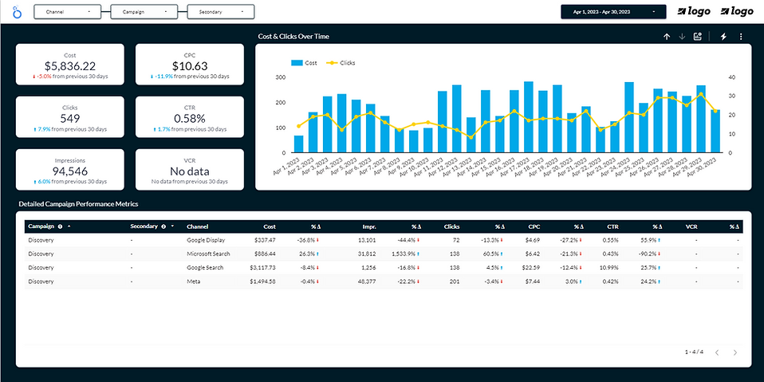Open the Channel filter dropdown
Image resolution: width=764 pixels, height=382 pixels.
tap(67, 12)
